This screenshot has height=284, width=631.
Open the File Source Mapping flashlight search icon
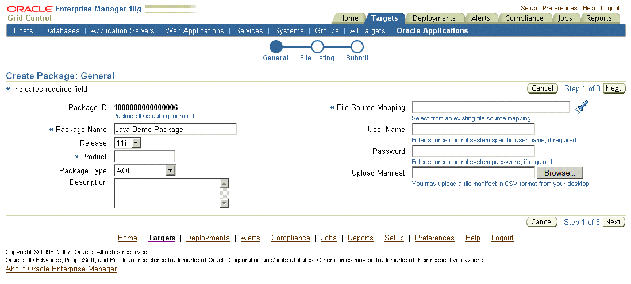click(x=582, y=107)
